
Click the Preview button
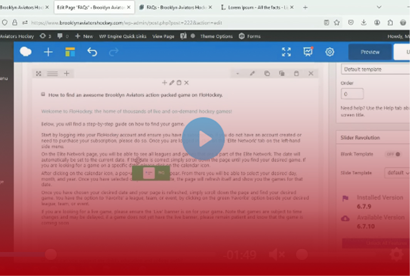point(370,52)
